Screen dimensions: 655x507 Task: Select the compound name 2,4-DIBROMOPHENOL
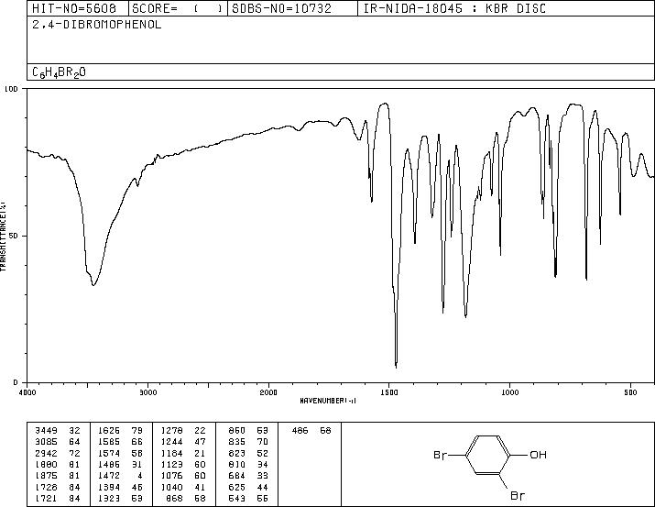click(x=96, y=25)
